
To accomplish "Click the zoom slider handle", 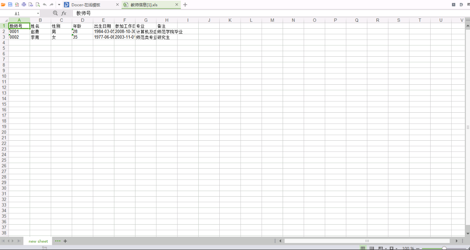I will coord(444,249).
